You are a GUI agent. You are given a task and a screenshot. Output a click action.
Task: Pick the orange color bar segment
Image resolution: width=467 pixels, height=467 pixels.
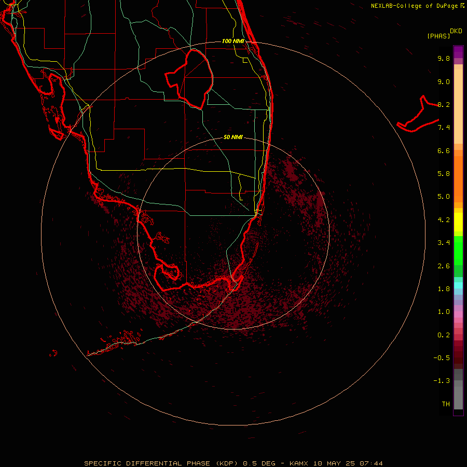[x=458, y=178]
